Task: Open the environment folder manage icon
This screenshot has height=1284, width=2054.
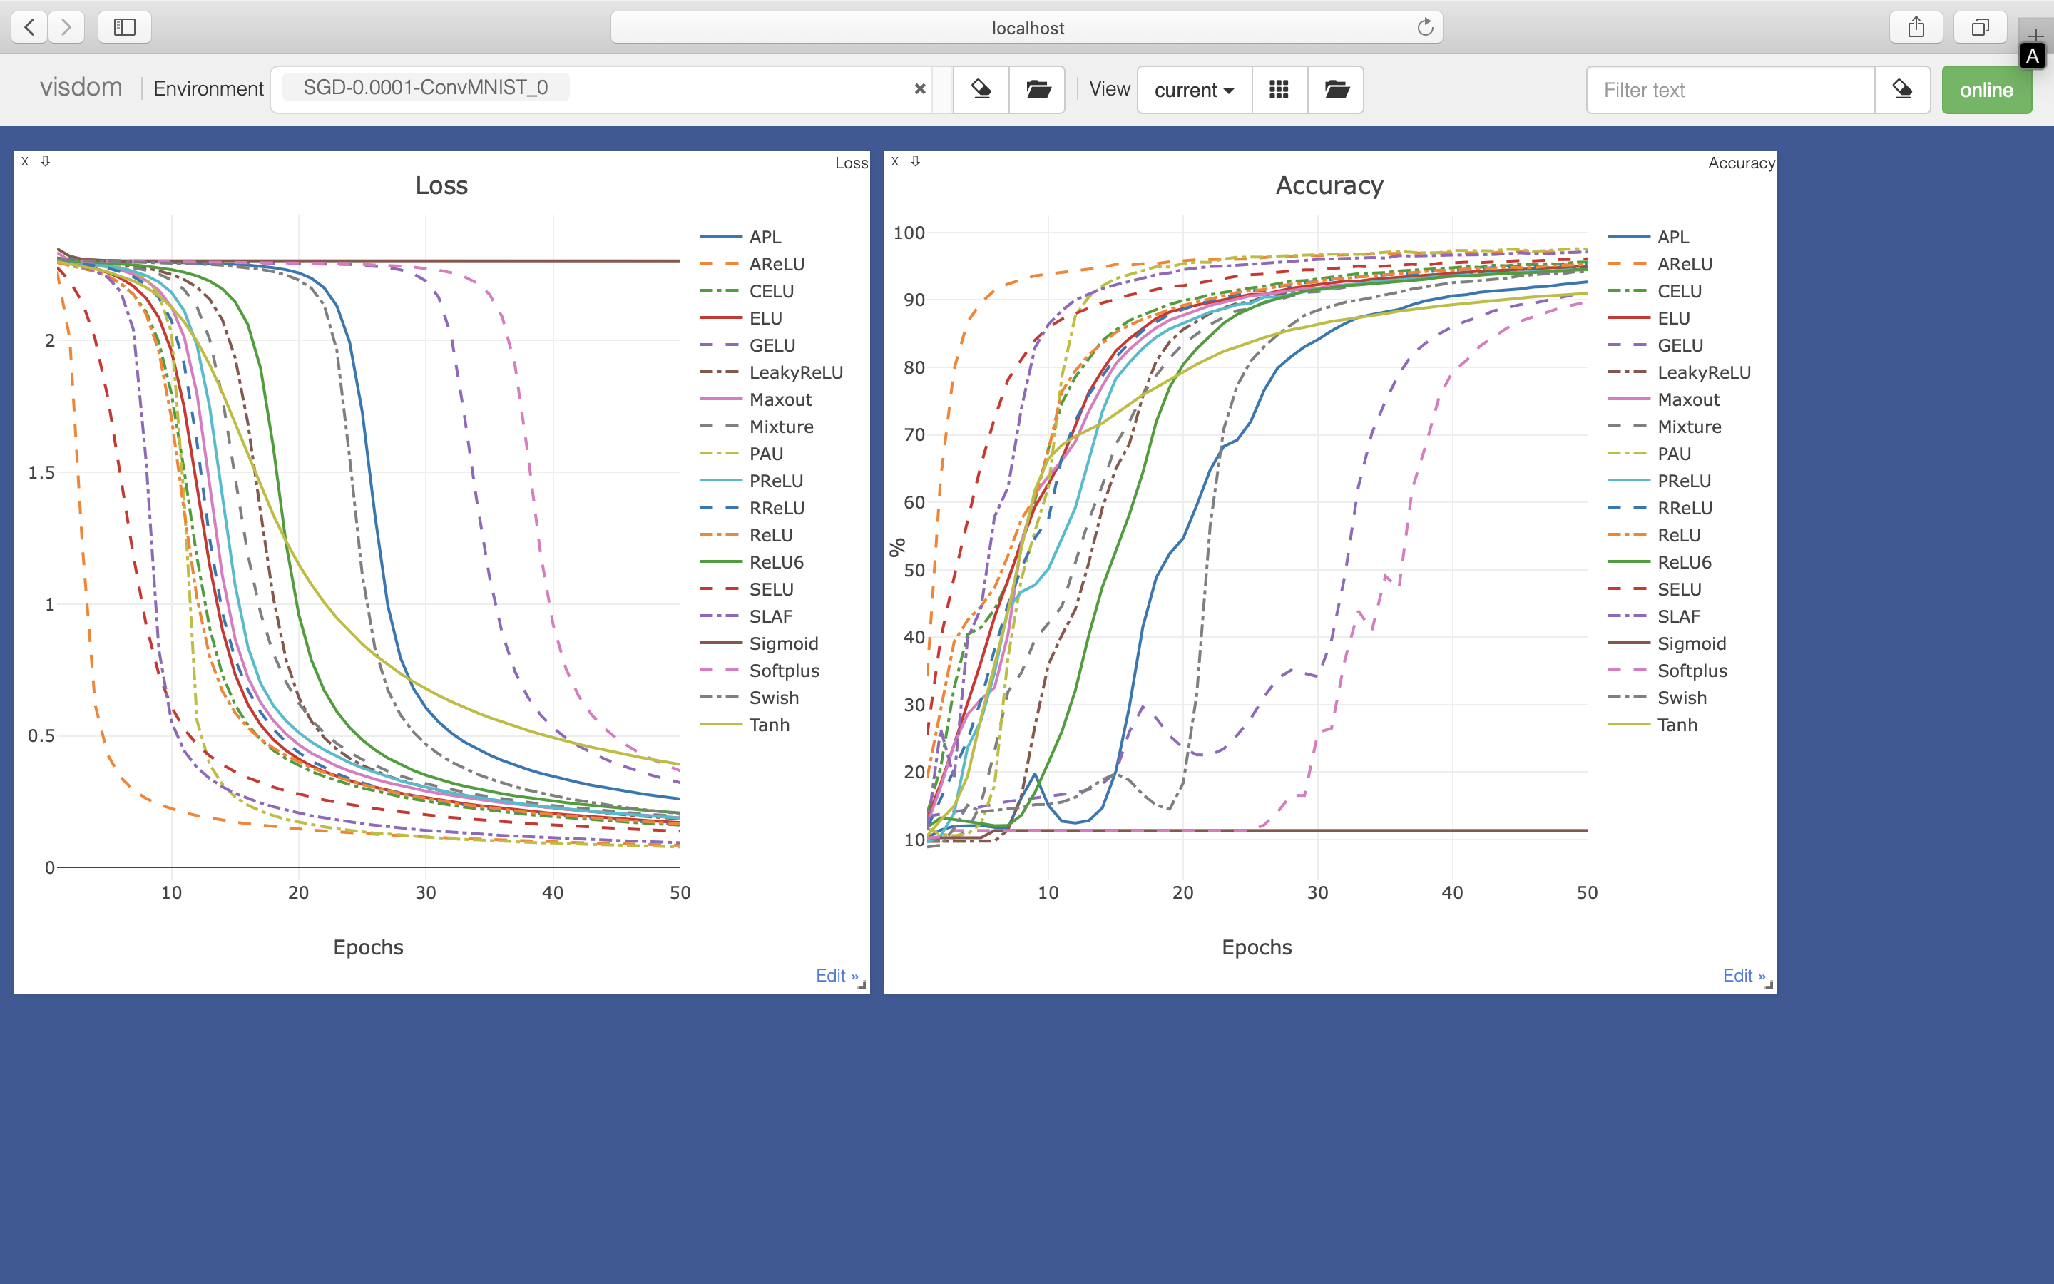Action: (x=1037, y=89)
